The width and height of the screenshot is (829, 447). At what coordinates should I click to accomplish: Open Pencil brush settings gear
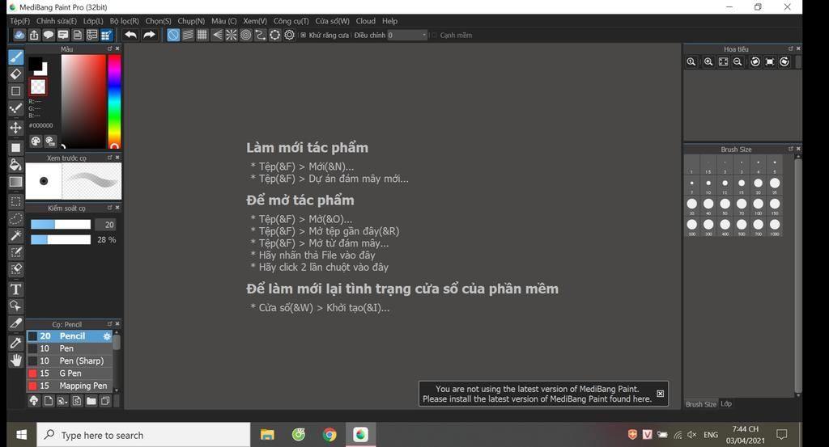click(x=107, y=336)
